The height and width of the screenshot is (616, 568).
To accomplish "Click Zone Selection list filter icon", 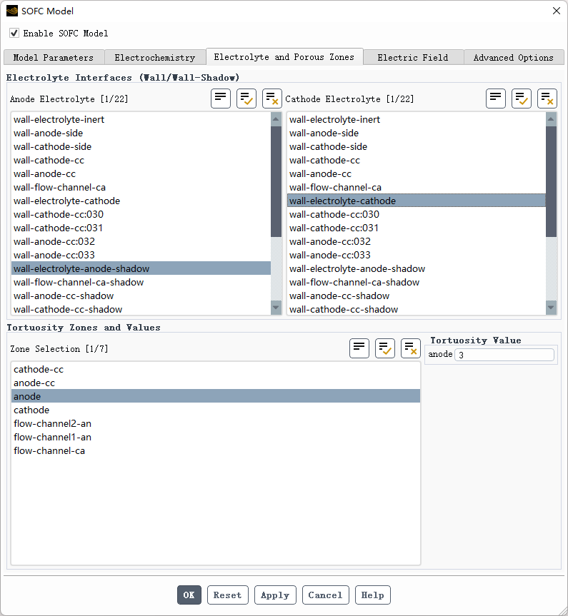I will (x=359, y=348).
